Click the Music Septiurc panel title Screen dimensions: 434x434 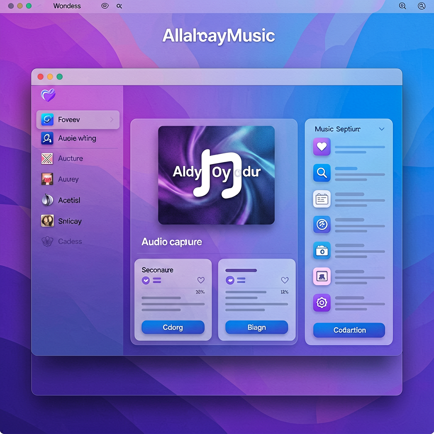click(338, 129)
